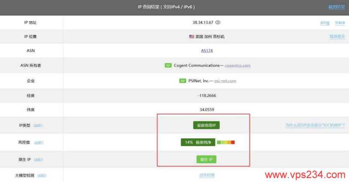Open the explanation link beside 原生 IP label
349x182 pixels.
[38, 160]
